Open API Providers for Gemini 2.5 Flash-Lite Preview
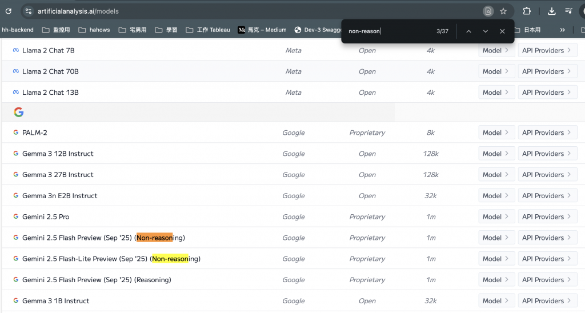This screenshot has width=585, height=313. pyautogui.click(x=547, y=259)
